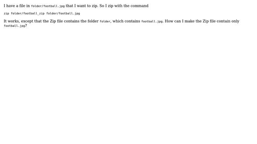The width and height of the screenshot is (257, 144).
Task: Click the phrase 'which contains' in last paragraph
Action: pos(126,21)
